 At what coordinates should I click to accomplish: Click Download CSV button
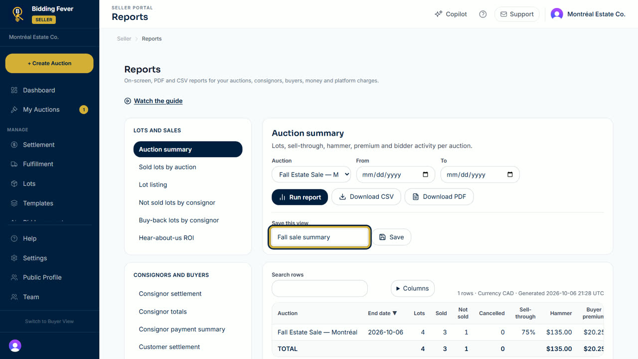[366, 197]
